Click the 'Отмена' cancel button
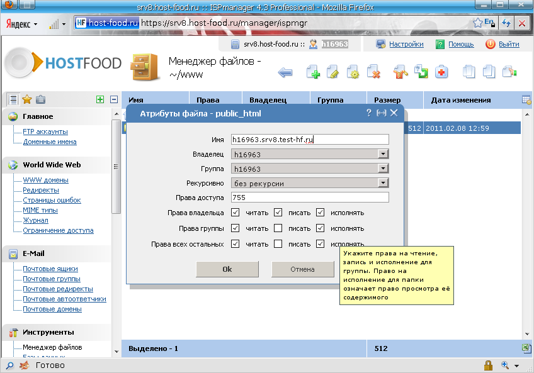The height and width of the screenshot is (373, 534). point(302,269)
